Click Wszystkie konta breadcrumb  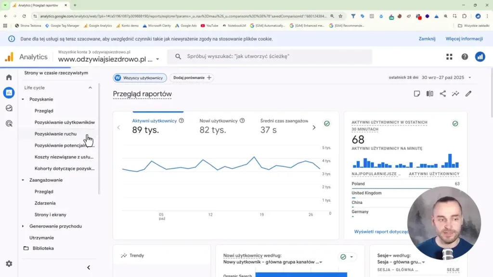click(x=72, y=52)
